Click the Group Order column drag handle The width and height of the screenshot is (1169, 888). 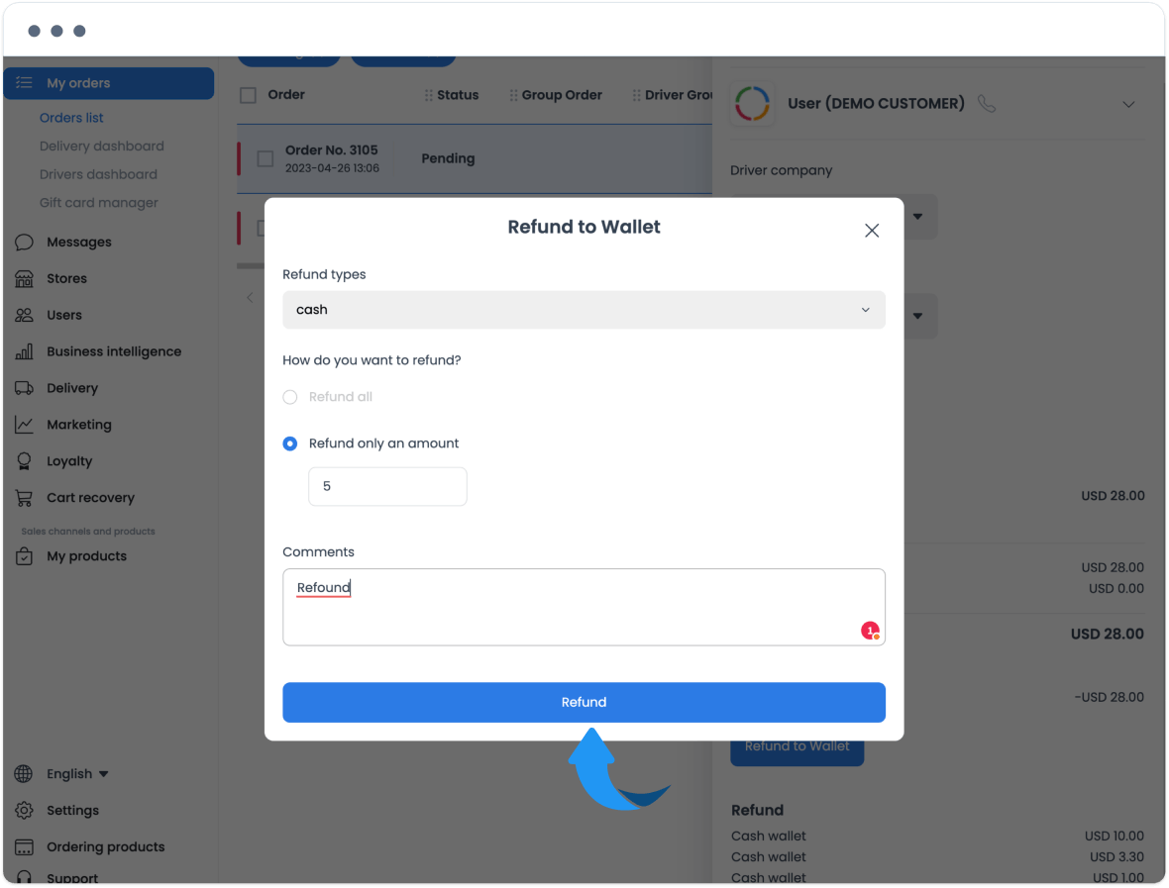pos(514,95)
